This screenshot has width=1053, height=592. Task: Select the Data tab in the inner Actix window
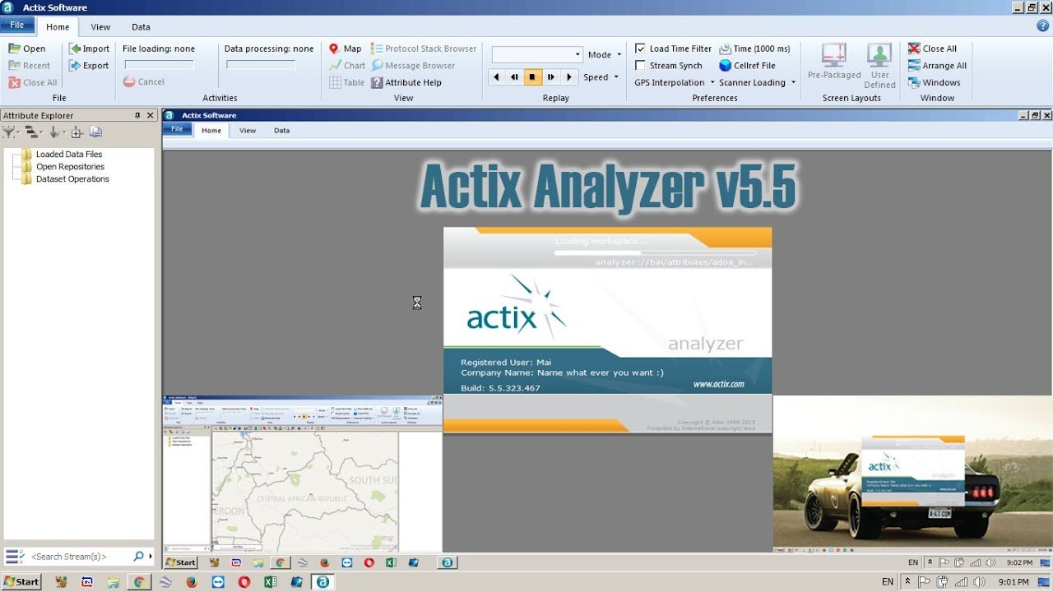pos(281,130)
